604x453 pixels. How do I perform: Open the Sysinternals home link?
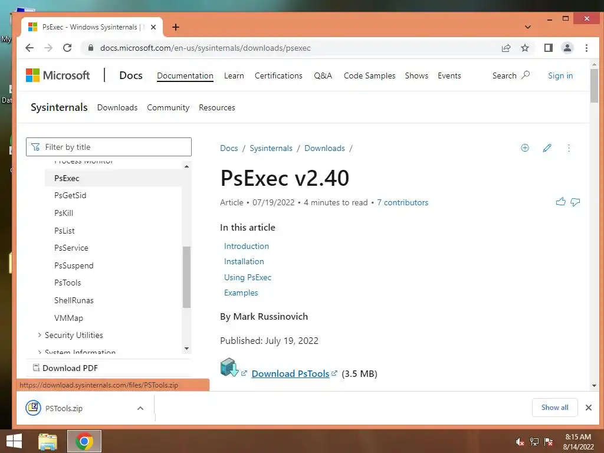(59, 107)
